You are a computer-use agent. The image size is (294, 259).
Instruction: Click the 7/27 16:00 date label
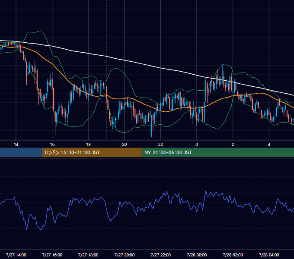(52, 255)
